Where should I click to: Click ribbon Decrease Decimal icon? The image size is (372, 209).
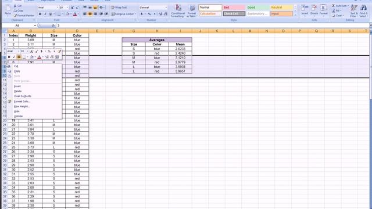coord(165,14)
